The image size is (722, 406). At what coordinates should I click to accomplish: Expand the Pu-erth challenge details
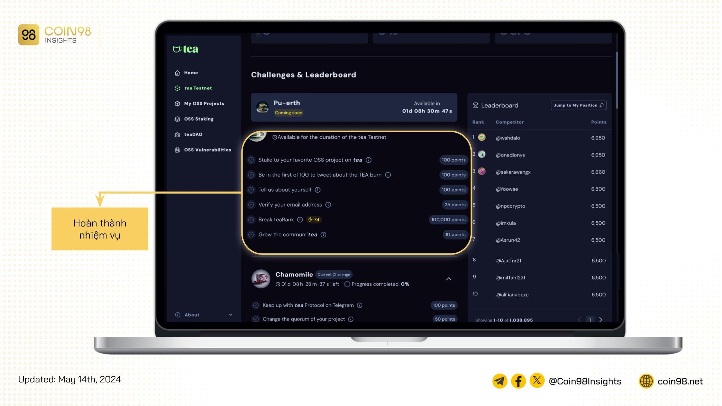(x=354, y=107)
